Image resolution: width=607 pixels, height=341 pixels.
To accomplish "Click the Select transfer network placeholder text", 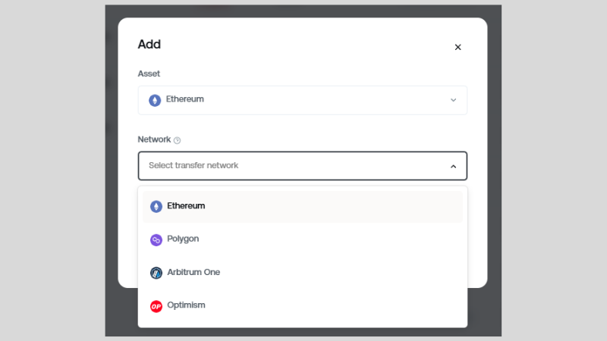I will [x=193, y=165].
